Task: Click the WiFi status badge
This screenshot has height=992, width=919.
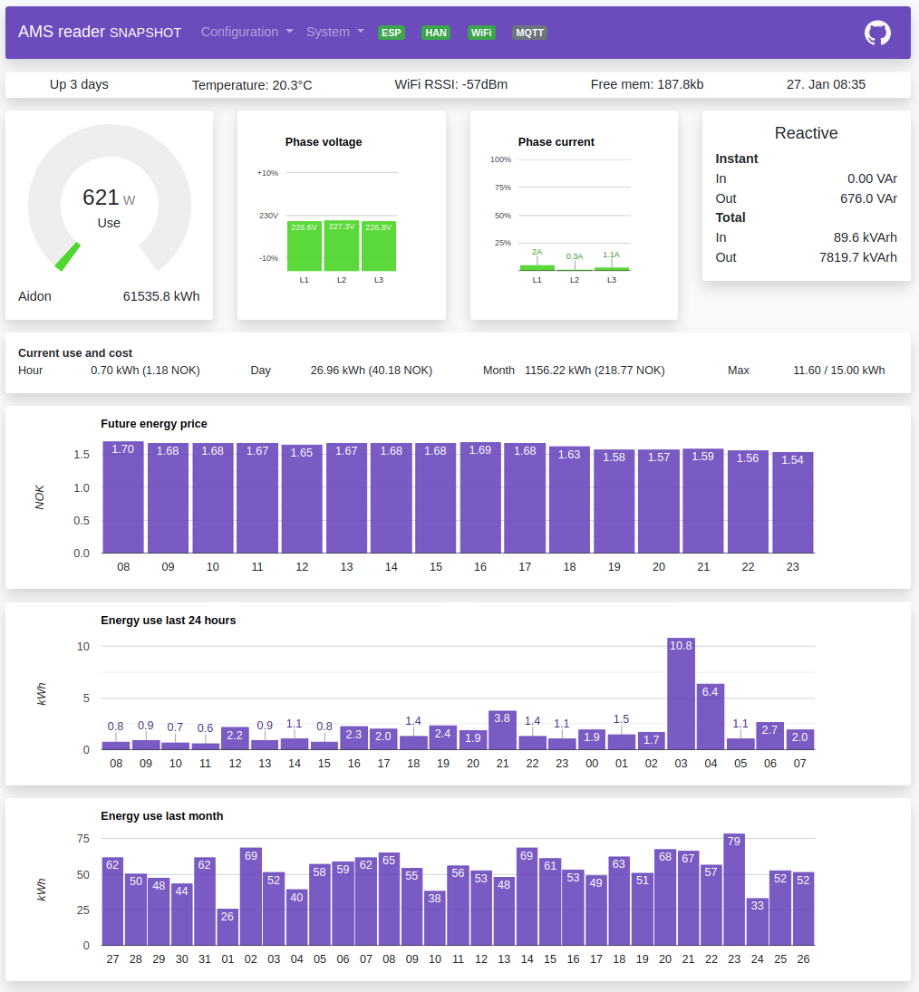Action: coord(481,33)
